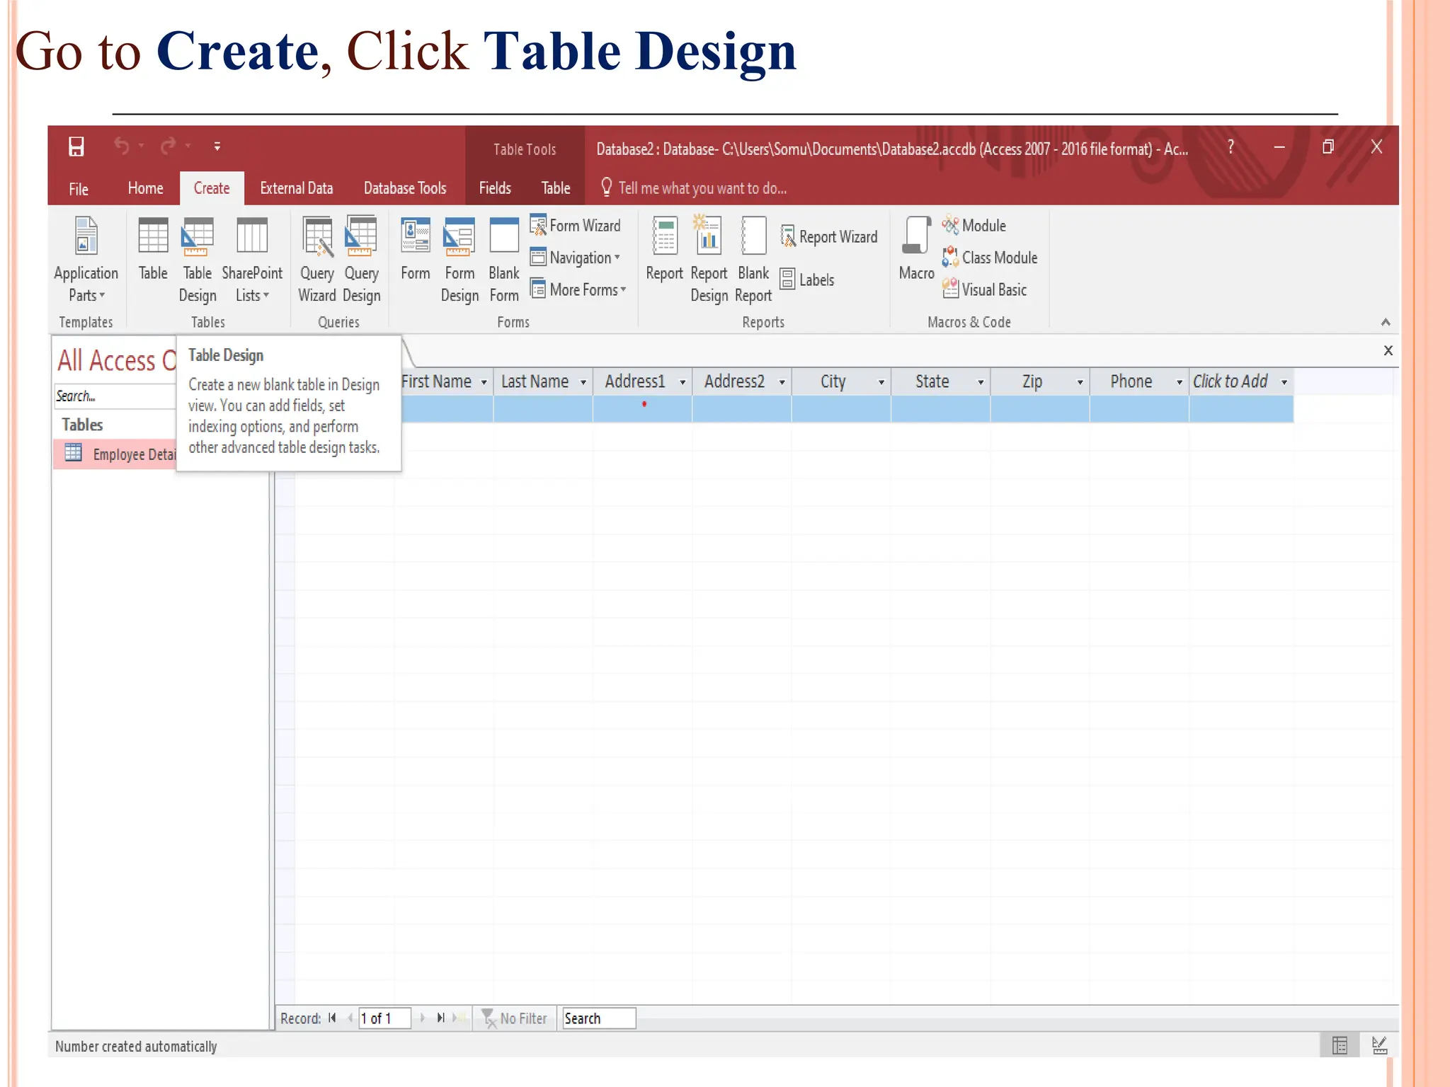Click the Redo arrow icon
Screen dimensions: 1450x1087
(x=168, y=146)
